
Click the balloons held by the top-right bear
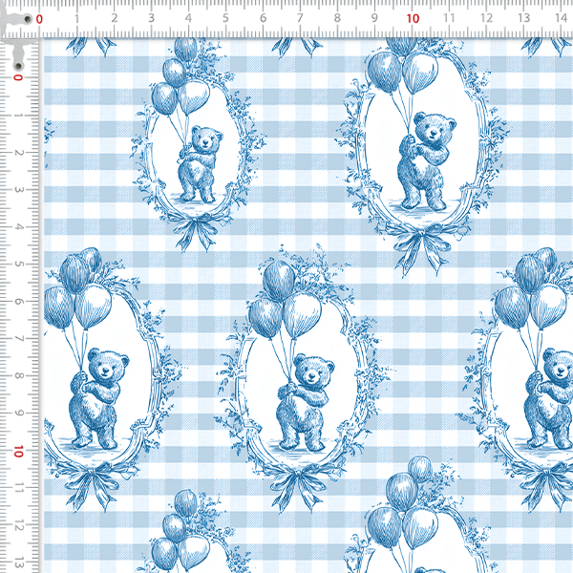point(401,74)
